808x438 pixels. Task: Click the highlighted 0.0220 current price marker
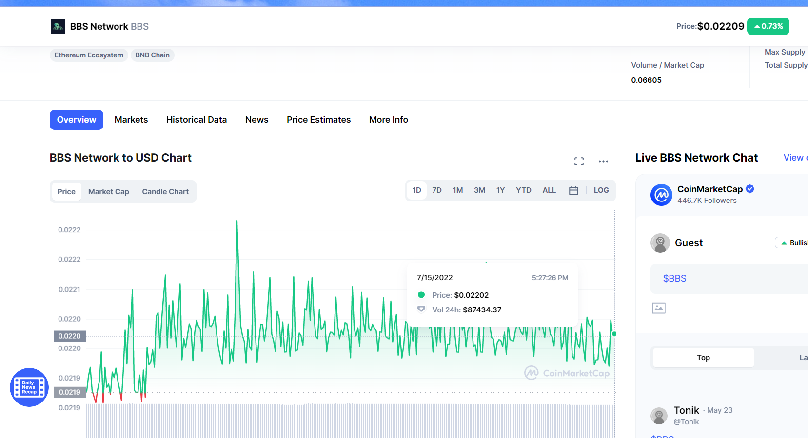coord(70,336)
